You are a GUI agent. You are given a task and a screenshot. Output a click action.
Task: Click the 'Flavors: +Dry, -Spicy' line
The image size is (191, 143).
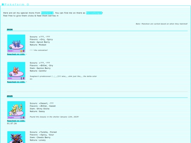click(x=41, y=40)
